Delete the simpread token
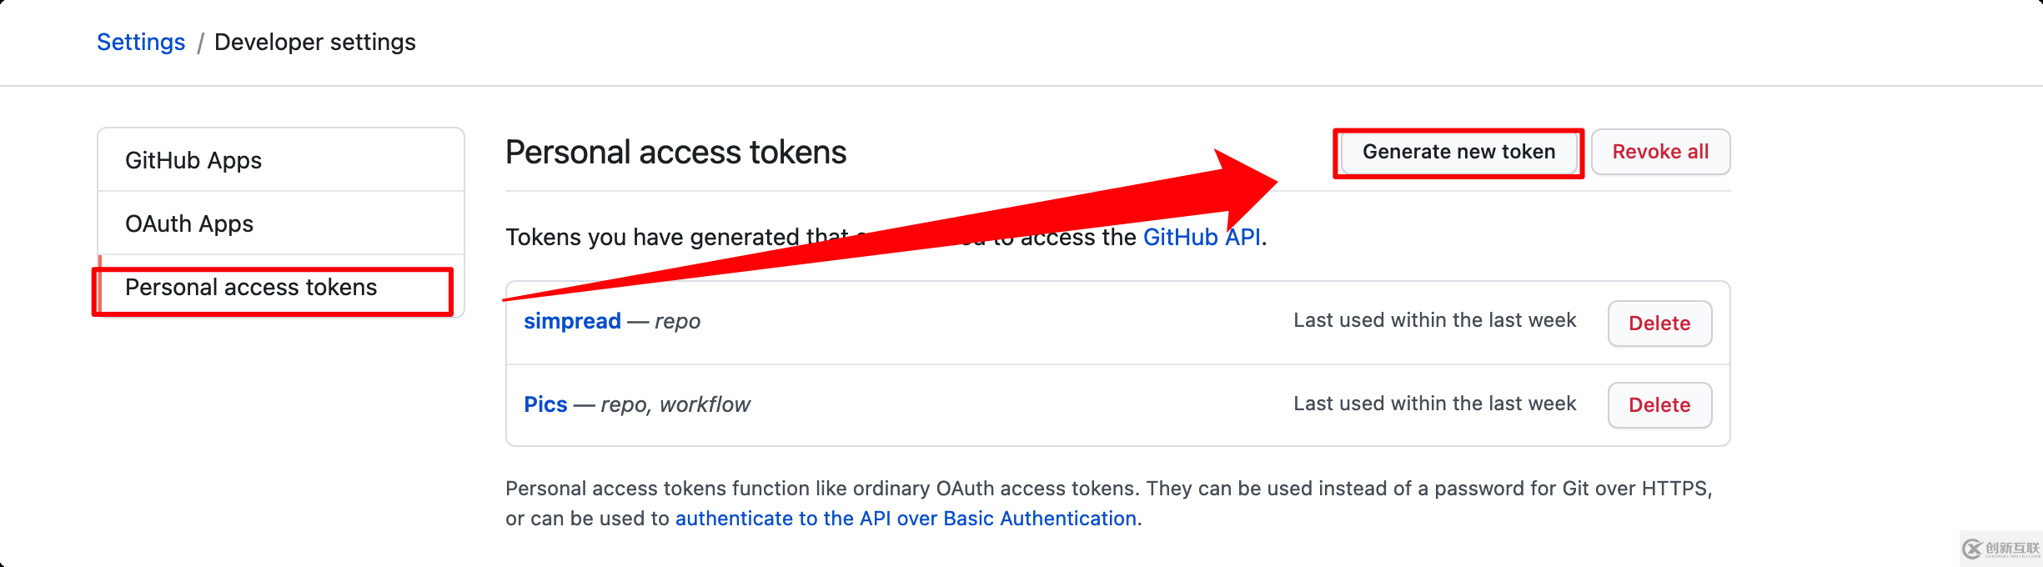The height and width of the screenshot is (567, 2043). point(1659,324)
